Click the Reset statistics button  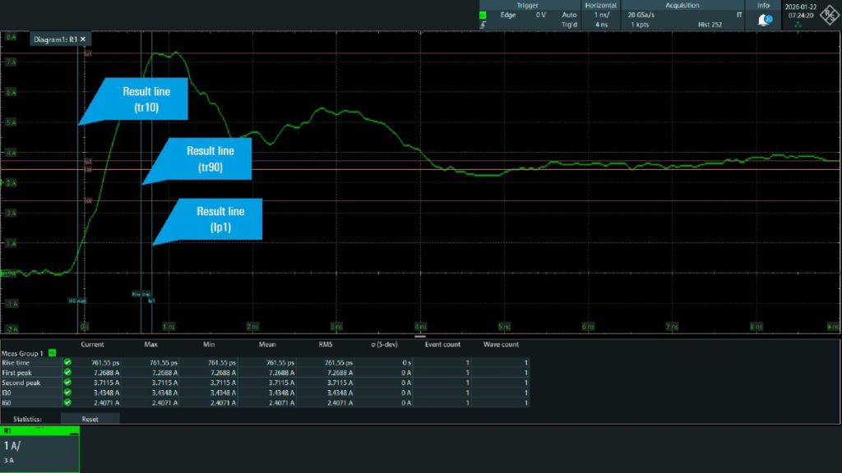click(90, 418)
